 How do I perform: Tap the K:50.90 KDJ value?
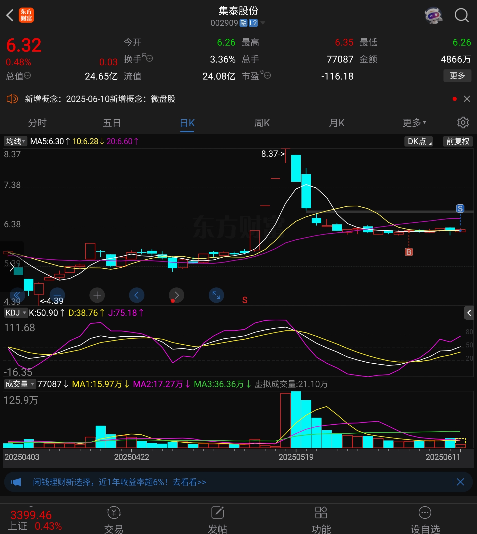coord(47,313)
